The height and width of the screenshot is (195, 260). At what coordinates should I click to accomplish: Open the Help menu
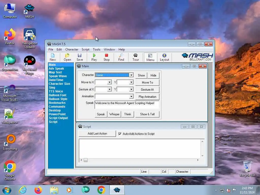[x=122, y=50]
